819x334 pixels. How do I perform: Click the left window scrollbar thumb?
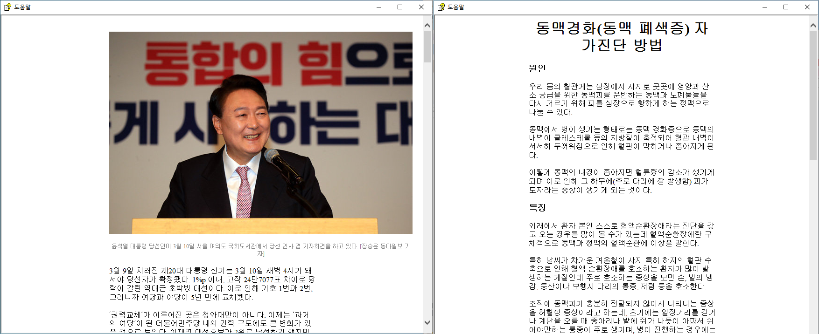(x=427, y=47)
